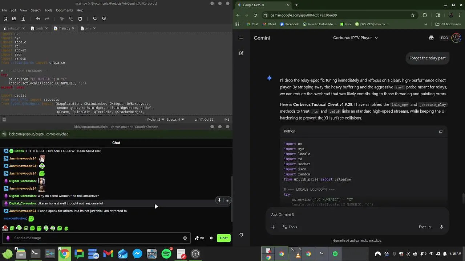Open the Gemini main menu hamburger
465x261 pixels.
coord(241,38)
